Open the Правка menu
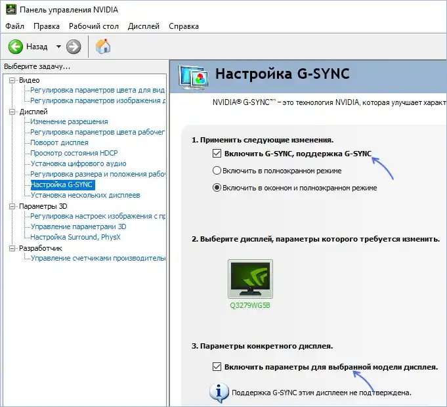Viewport: 447px width, 407px height. [x=47, y=26]
